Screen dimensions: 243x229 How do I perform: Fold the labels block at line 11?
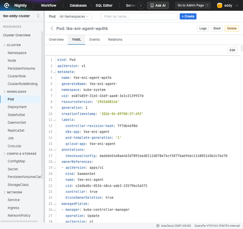pos(54,120)
